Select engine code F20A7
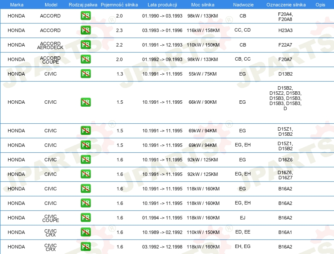 point(285,59)
